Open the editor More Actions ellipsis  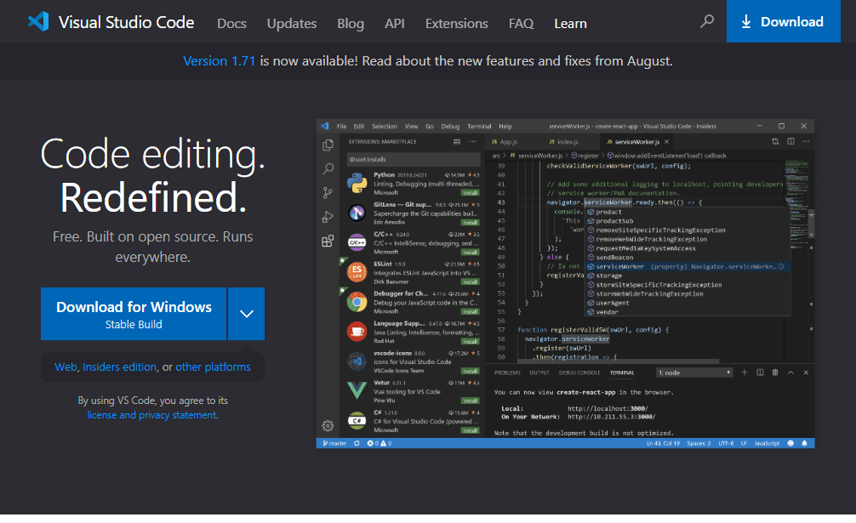coord(806,142)
